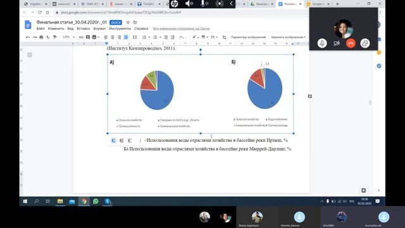Open border dash style dropdown
Viewport: 405px width, 228px height.
tap(214, 37)
